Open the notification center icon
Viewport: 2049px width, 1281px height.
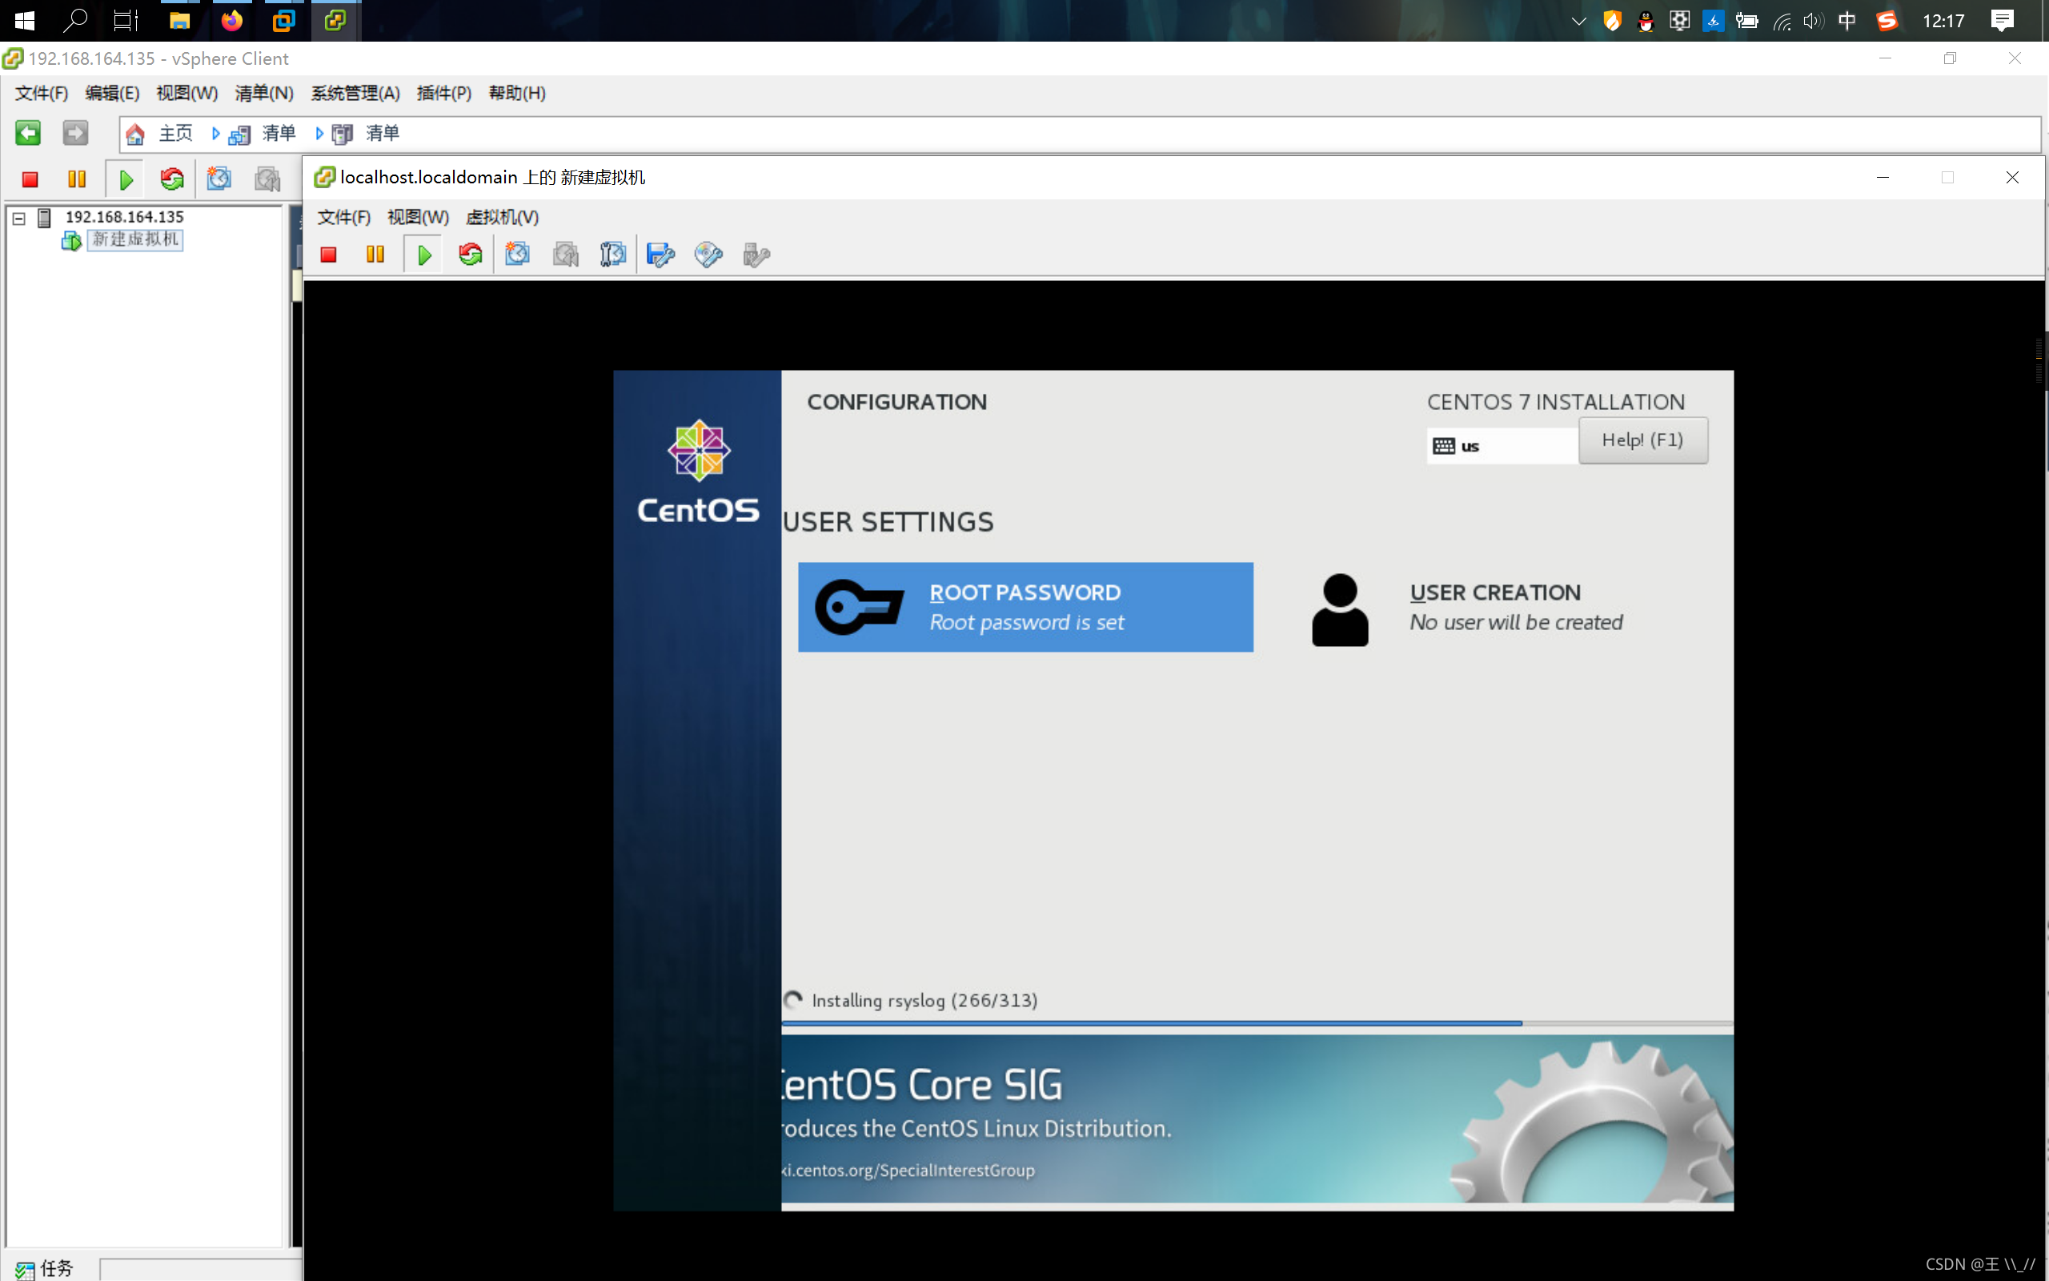(x=2003, y=20)
